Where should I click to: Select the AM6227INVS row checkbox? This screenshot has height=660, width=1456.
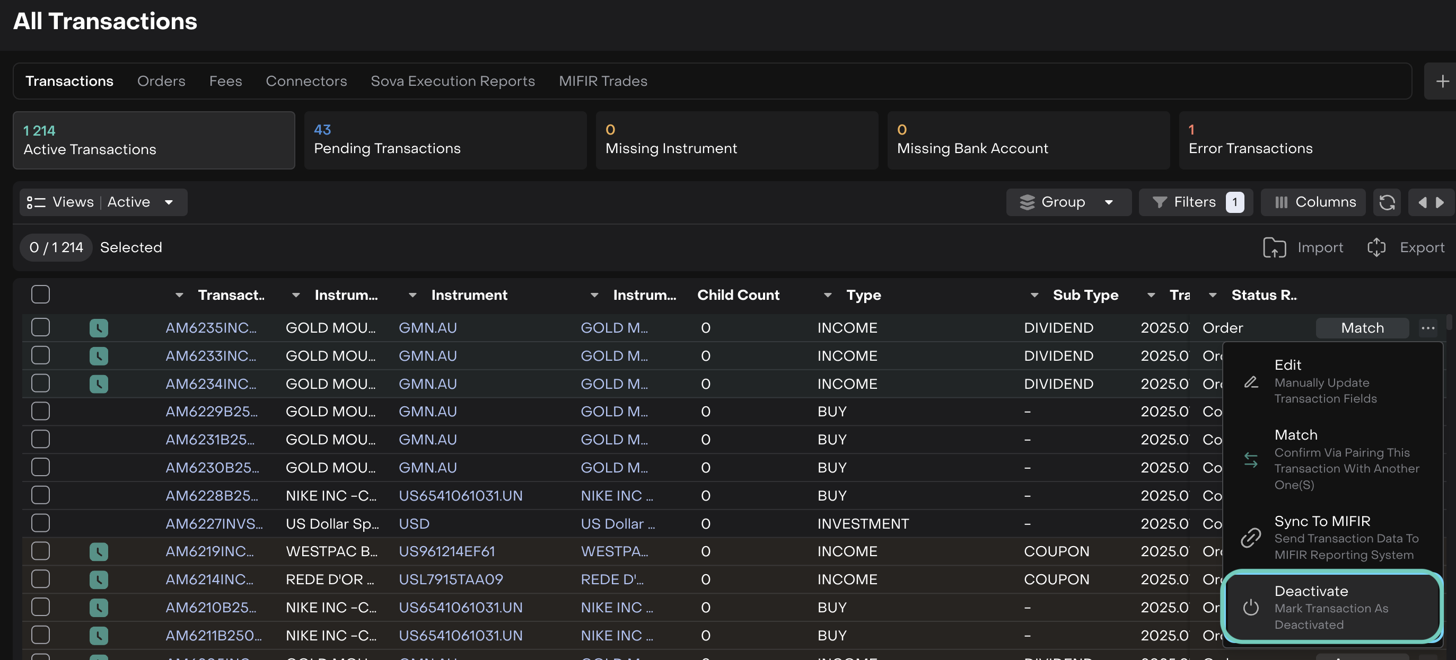[41, 523]
